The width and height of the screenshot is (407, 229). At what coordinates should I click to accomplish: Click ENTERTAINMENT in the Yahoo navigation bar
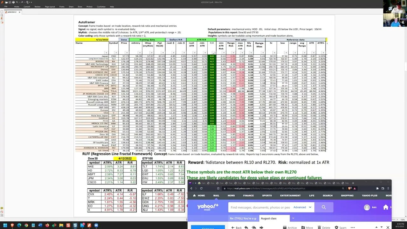tap(290, 196)
